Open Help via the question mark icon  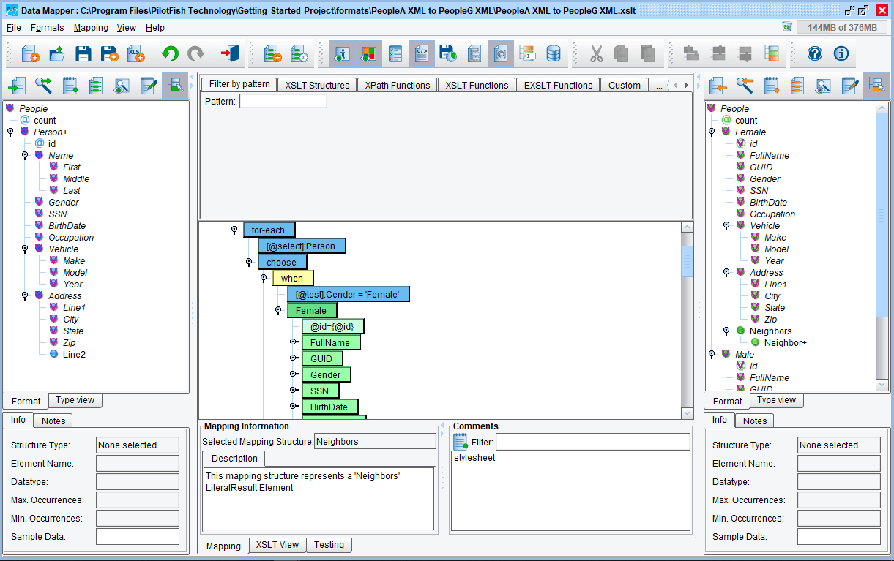[x=815, y=53]
